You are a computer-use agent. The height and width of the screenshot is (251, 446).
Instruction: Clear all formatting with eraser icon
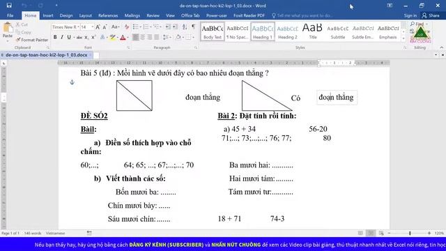pos(127,27)
